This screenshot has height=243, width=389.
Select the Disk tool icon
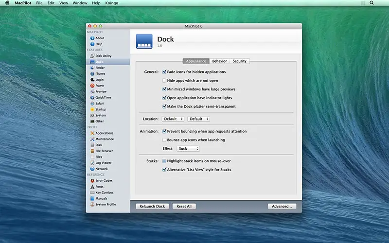point(92,145)
